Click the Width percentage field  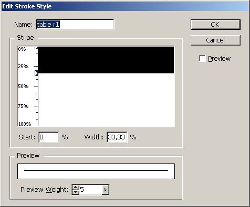pyautogui.click(x=117, y=137)
